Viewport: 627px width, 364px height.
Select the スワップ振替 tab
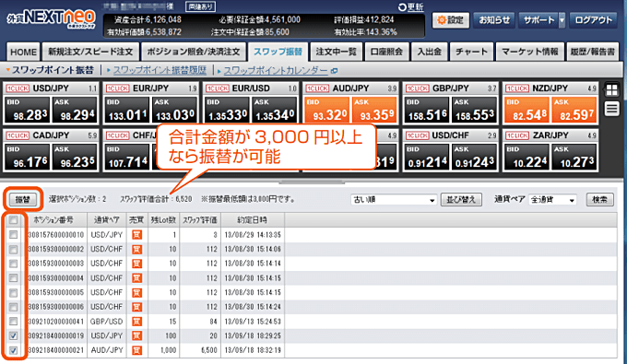[278, 52]
